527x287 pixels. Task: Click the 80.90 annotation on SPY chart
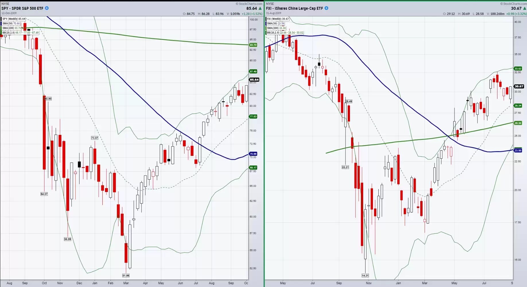coord(48,99)
